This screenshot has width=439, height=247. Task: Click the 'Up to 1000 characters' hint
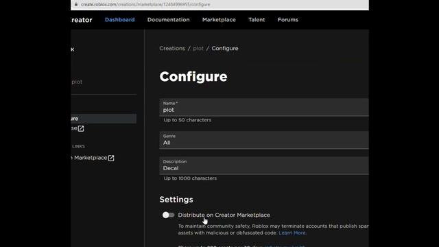[190, 178]
